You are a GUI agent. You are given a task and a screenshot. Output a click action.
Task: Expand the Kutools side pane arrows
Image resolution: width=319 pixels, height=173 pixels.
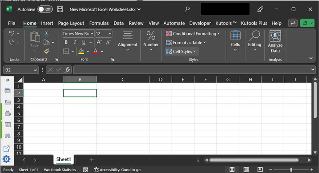(8, 80)
